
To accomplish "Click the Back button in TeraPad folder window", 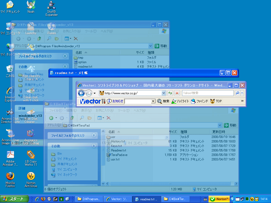I will (x=51, y=118).
